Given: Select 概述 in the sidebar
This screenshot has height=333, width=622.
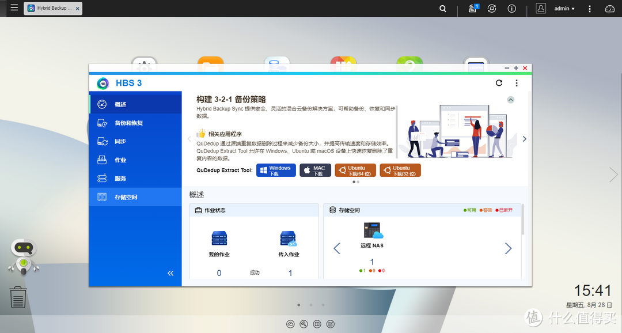Looking at the screenshot, I should point(135,104).
